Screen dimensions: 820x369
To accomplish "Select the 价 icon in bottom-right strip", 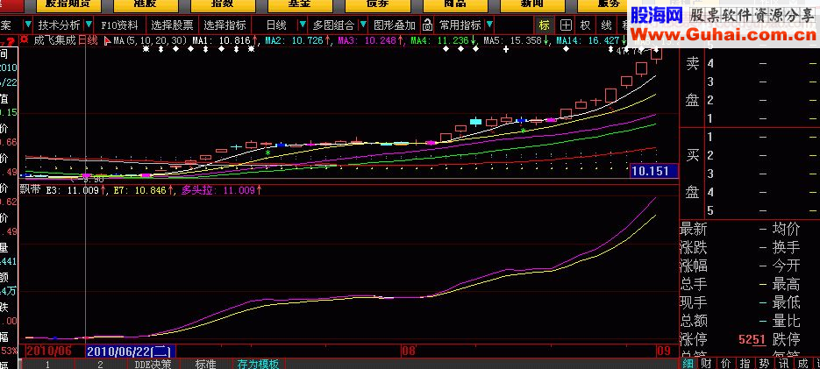I will (727, 362).
